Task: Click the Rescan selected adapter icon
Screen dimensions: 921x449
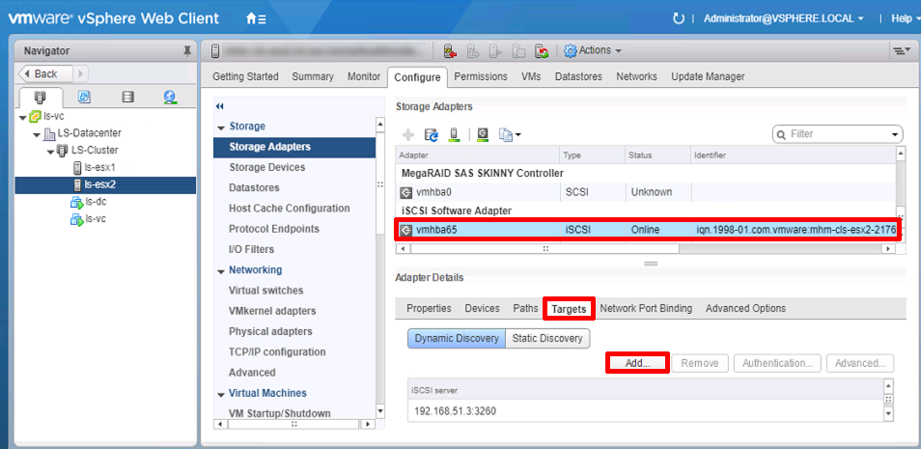Action: point(483,135)
